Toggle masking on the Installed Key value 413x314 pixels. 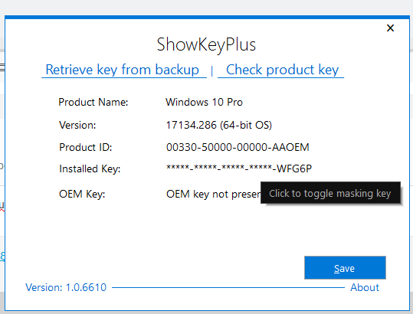click(x=239, y=168)
